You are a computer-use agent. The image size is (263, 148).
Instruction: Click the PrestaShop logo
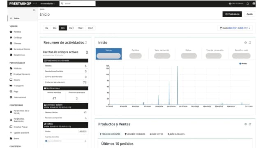tap(20, 4)
